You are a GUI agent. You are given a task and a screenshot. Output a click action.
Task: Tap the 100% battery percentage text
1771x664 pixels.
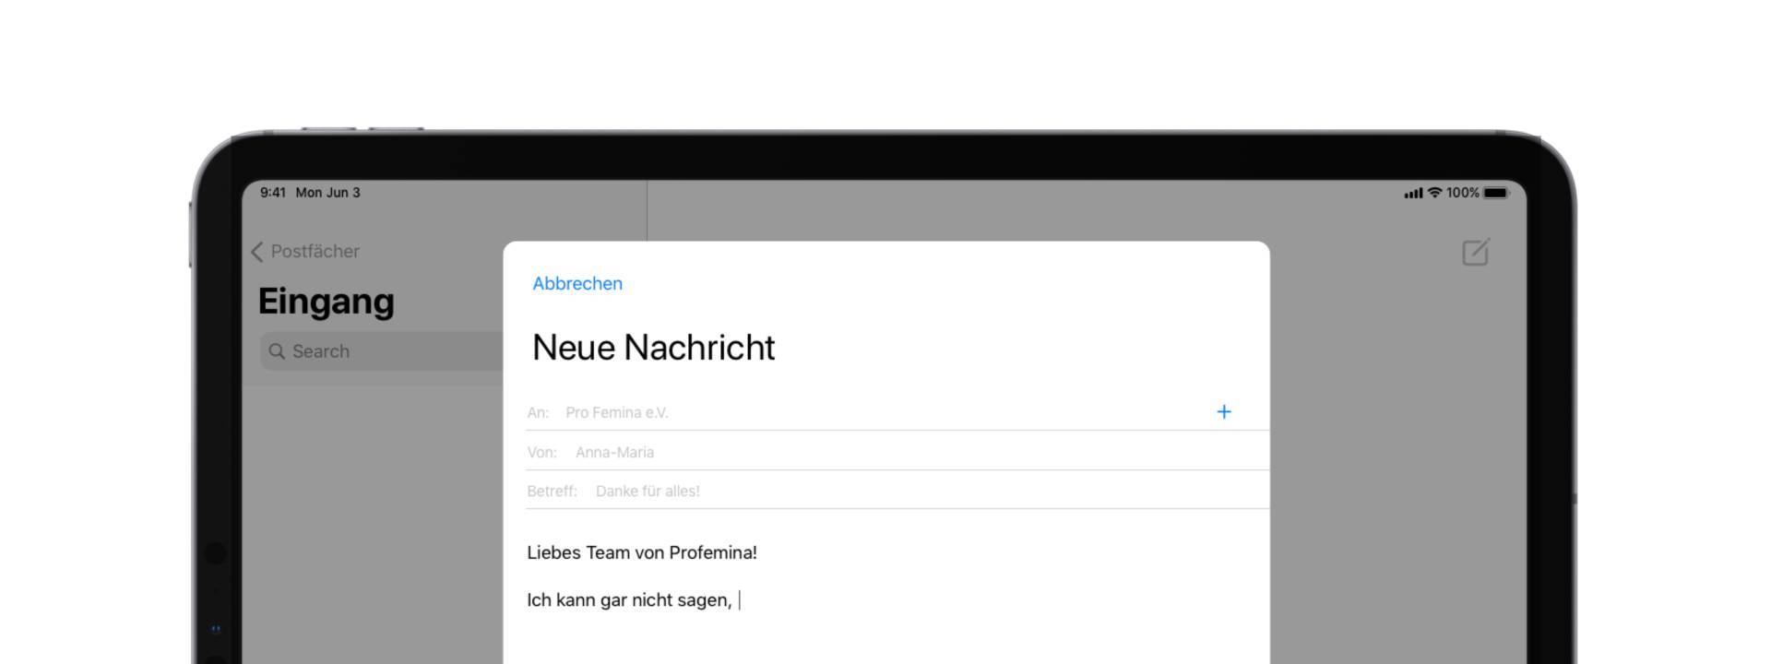point(1462,193)
